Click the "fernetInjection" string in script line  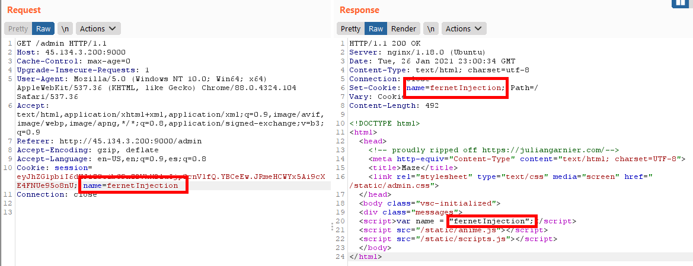[x=492, y=221]
